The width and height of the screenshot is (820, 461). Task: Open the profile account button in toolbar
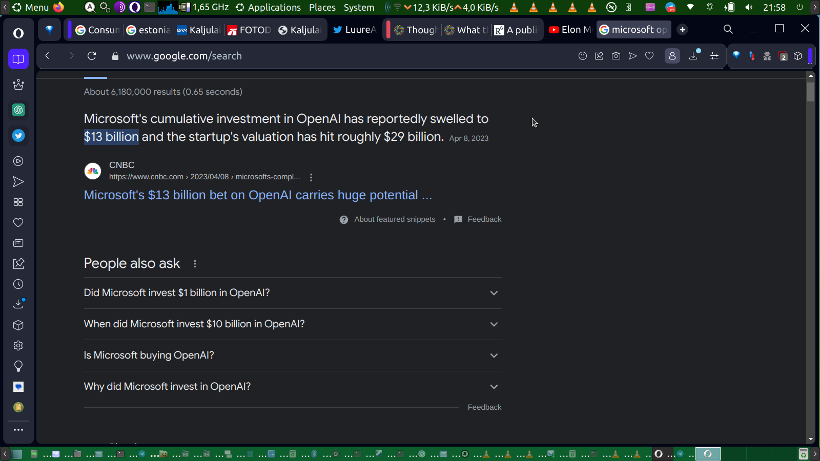(x=672, y=56)
